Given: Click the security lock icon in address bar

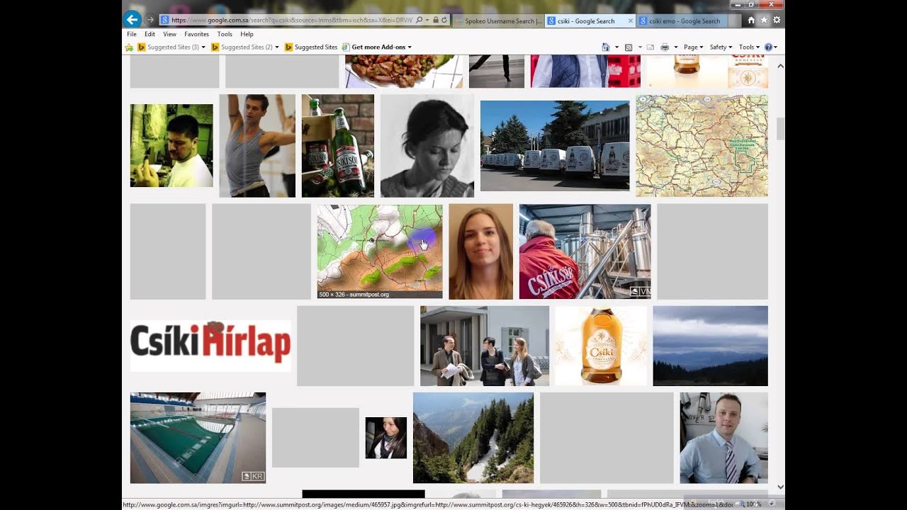Looking at the screenshot, I should [x=436, y=21].
